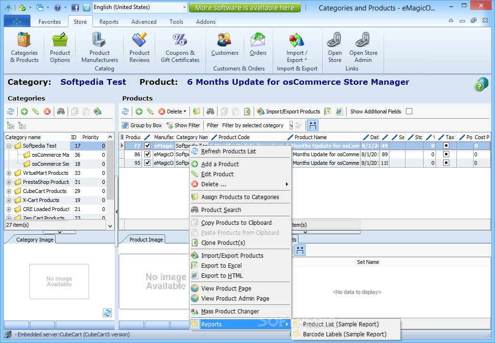Click the Open Store Admin icon
Viewport: 495px width, 343px height.
tap(363, 48)
